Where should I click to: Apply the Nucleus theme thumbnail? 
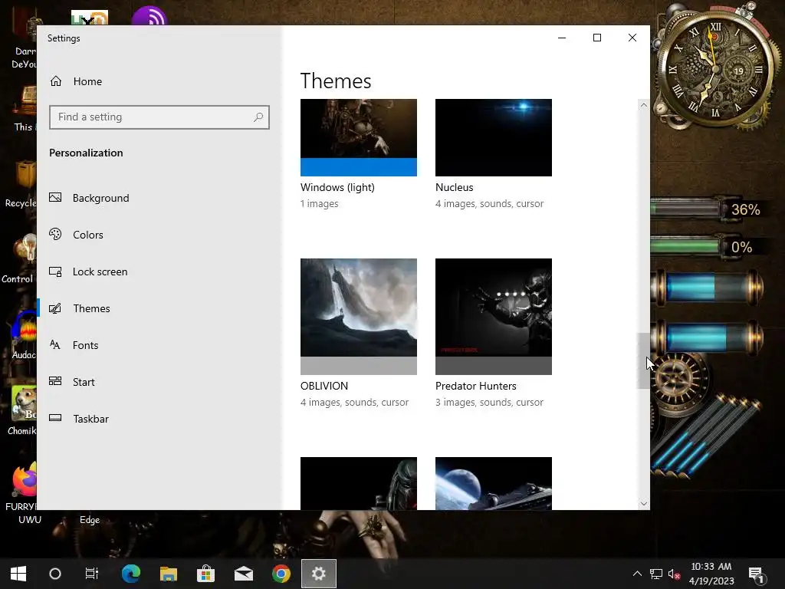[494, 138]
